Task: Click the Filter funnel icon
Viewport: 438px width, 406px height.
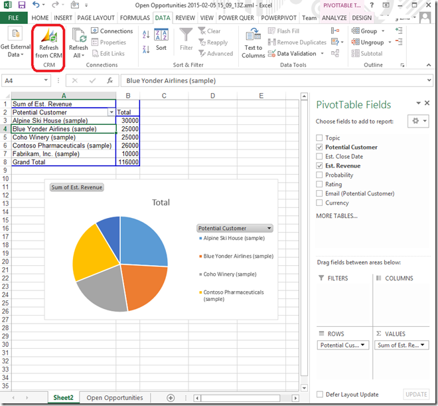Action: coord(186,35)
